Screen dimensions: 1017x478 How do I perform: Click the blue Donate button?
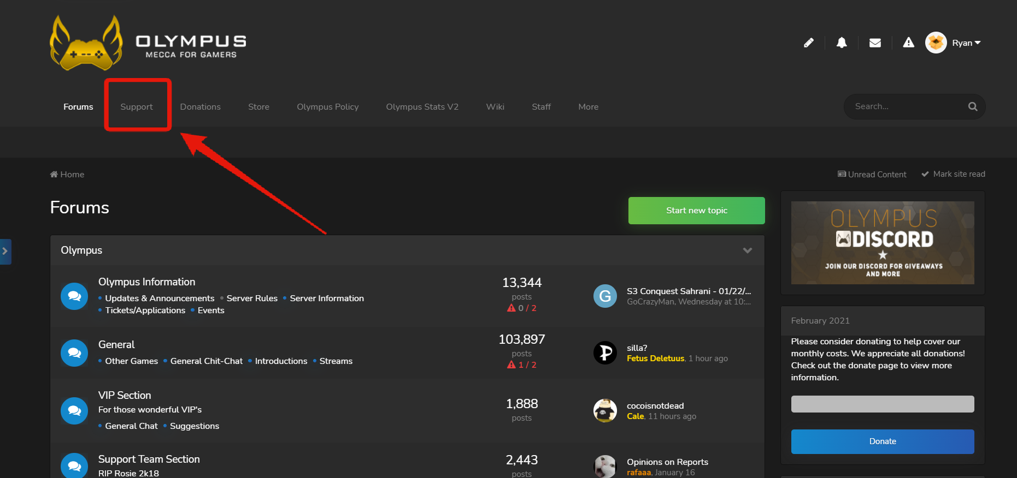pyautogui.click(x=883, y=441)
